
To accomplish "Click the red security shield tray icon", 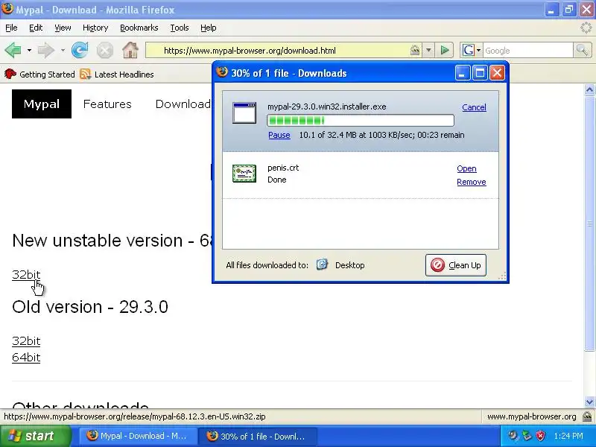I will click(x=540, y=436).
